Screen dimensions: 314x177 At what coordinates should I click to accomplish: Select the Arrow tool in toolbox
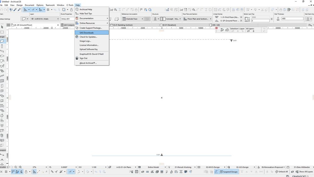pyautogui.click(x=2, y=27)
